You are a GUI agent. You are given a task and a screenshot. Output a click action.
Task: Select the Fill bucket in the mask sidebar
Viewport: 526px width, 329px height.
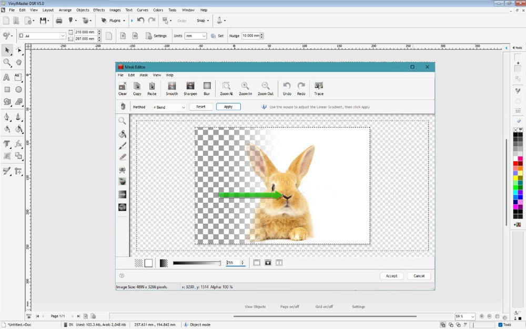122,134
